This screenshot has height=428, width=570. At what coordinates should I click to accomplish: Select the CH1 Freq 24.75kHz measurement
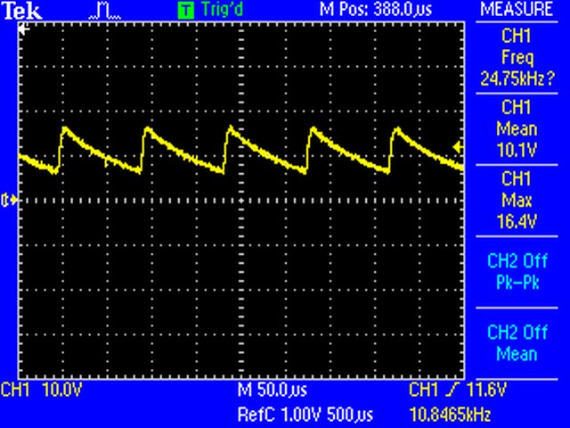point(517,55)
